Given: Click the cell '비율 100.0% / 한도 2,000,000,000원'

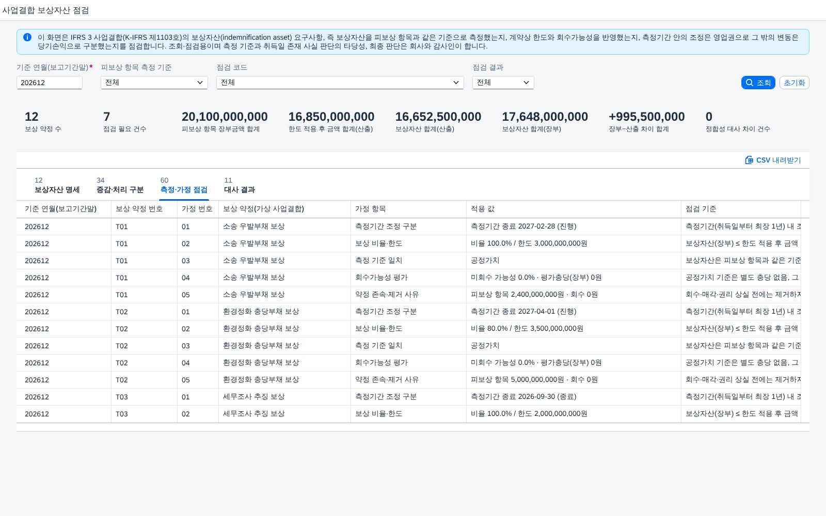Looking at the screenshot, I should pos(574,414).
